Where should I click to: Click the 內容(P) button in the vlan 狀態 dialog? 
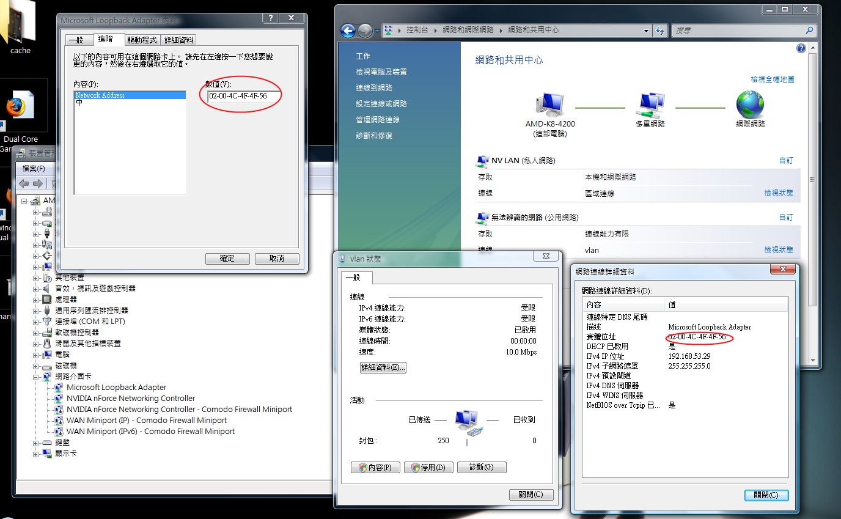click(x=375, y=468)
